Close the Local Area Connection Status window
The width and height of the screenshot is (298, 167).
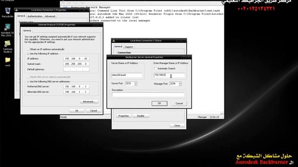177,126
